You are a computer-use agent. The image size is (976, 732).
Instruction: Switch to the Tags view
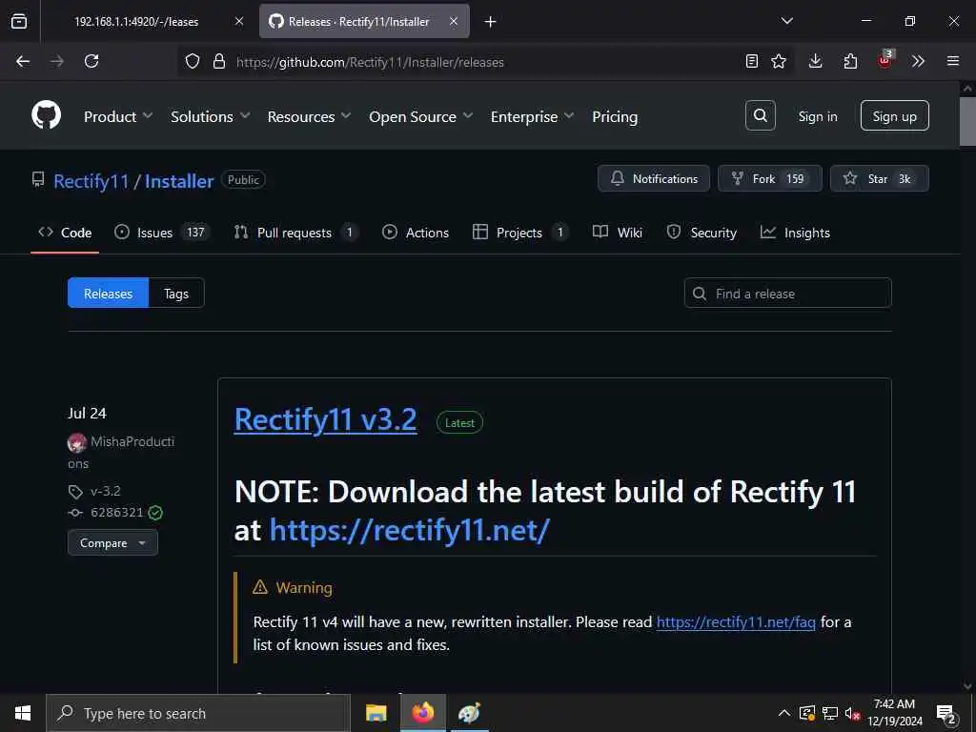pos(176,294)
